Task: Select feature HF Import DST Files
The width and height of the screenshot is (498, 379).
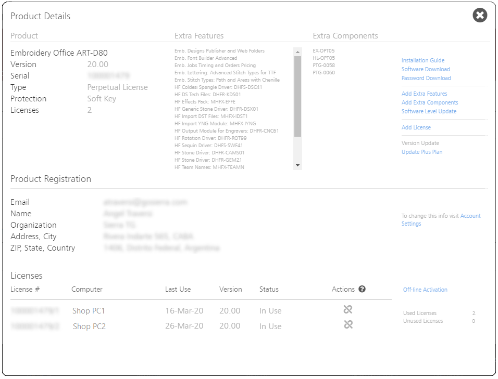Action: (211, 116)
